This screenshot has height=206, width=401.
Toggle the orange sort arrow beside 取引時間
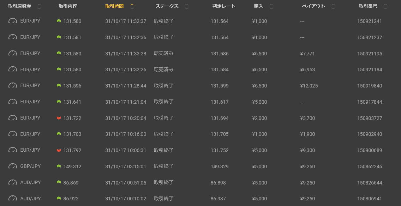pyautogui.click(x=132, y=6)
